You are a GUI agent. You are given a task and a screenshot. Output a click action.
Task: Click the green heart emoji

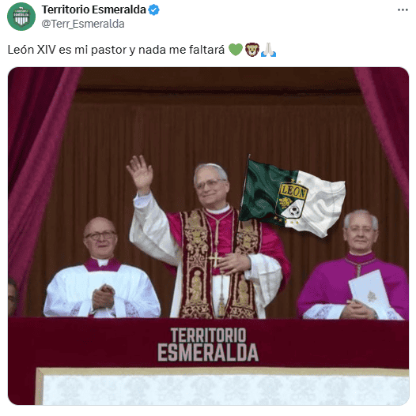click(236, 50)
